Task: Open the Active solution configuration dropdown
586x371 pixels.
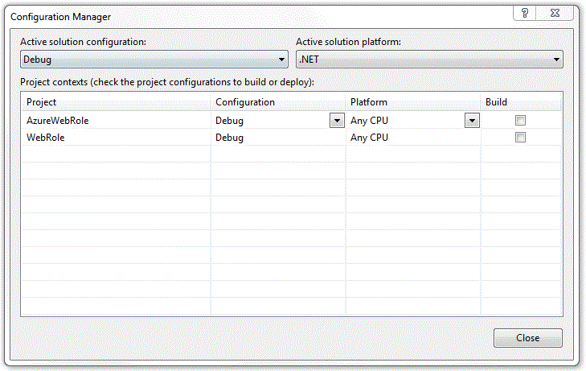Action: [x=154, y=60]
